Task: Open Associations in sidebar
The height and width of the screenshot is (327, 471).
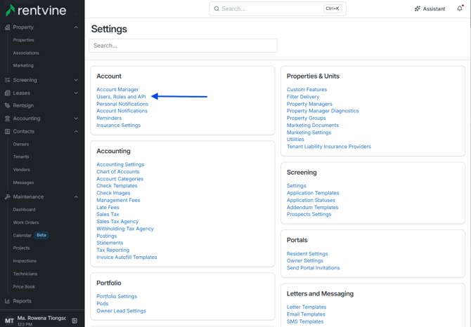Action: point(26,53)
